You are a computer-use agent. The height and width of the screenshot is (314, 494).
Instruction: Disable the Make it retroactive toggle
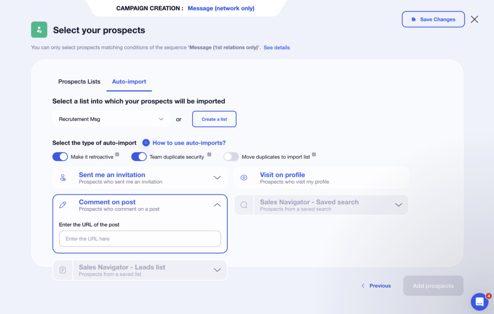pyautogui.click(x=60, y=157)
